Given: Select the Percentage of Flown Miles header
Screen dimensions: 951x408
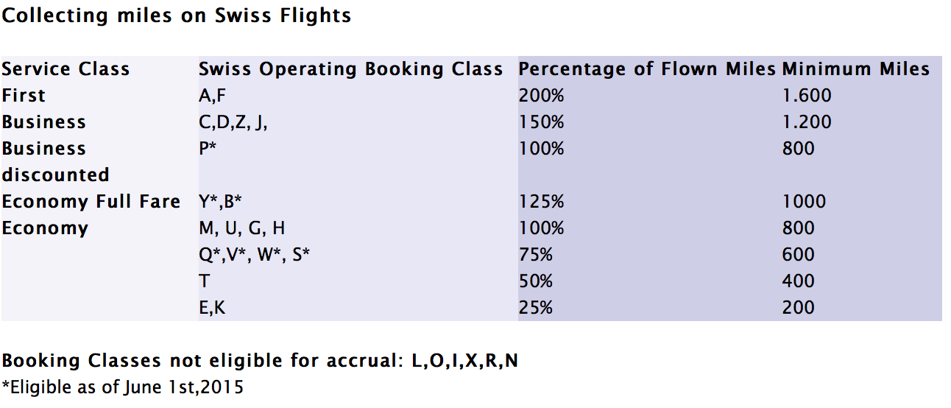Looking at the screenshot, I should pos(648,69).
